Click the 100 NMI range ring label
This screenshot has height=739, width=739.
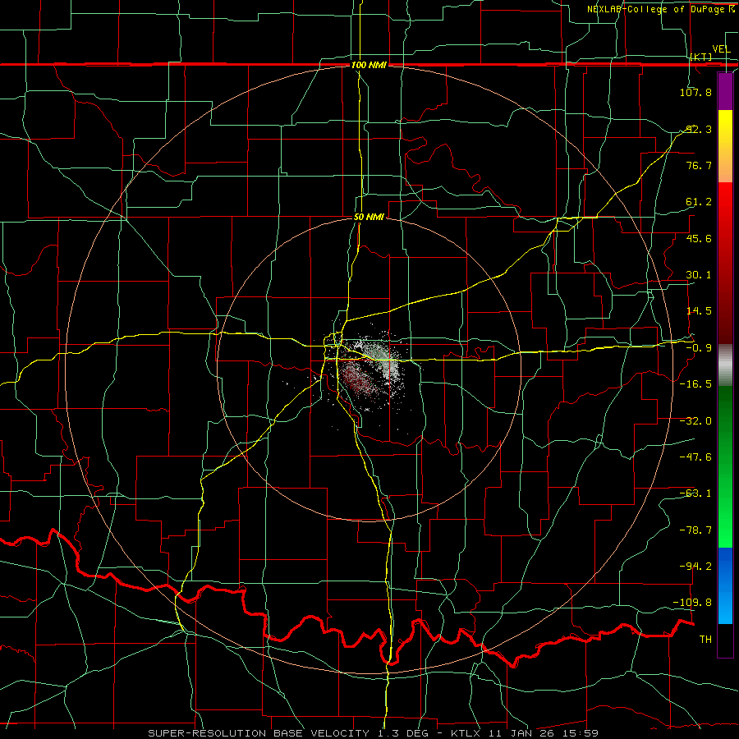369,65
